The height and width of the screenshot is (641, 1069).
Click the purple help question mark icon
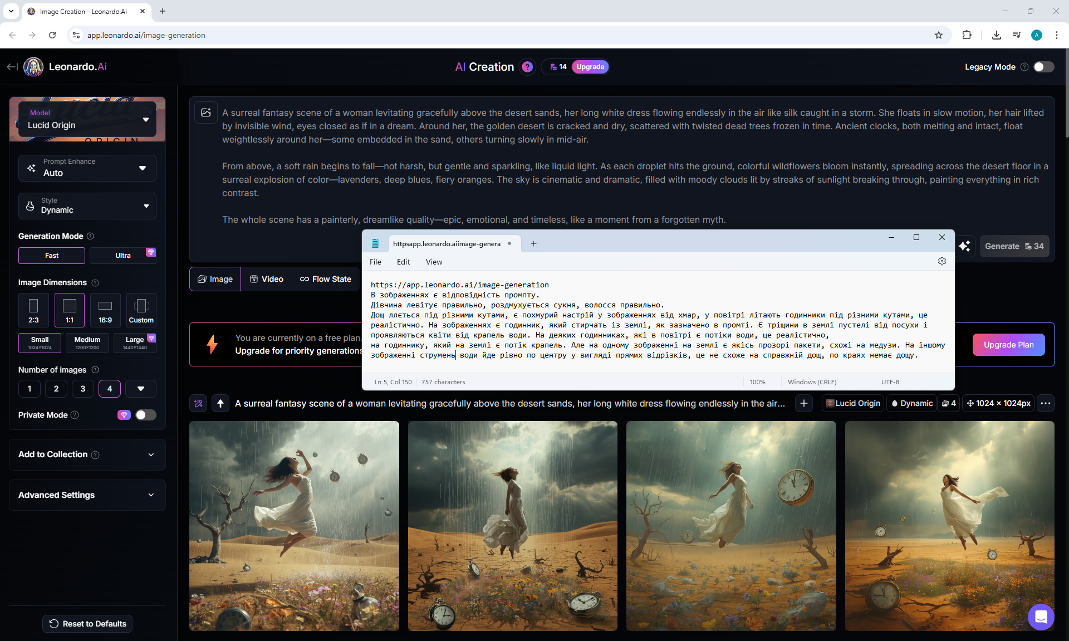coord(527,67)
